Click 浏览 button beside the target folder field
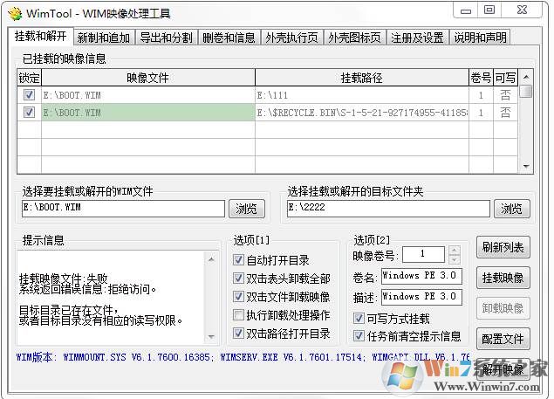554x399 pixels. [x=512, y=209]
